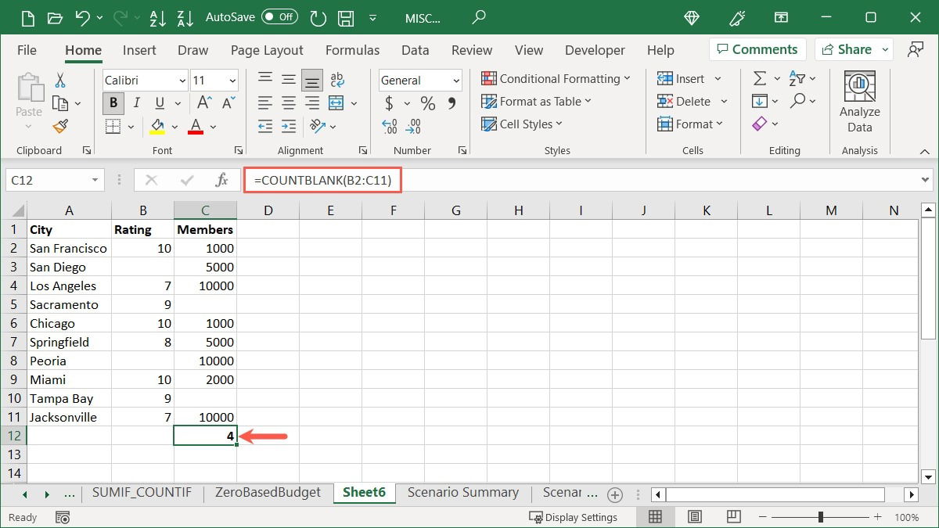The width and height of the screenshot is (939, 528).
Task: Toggle the AutoSave switch
Action: [279, 16]
